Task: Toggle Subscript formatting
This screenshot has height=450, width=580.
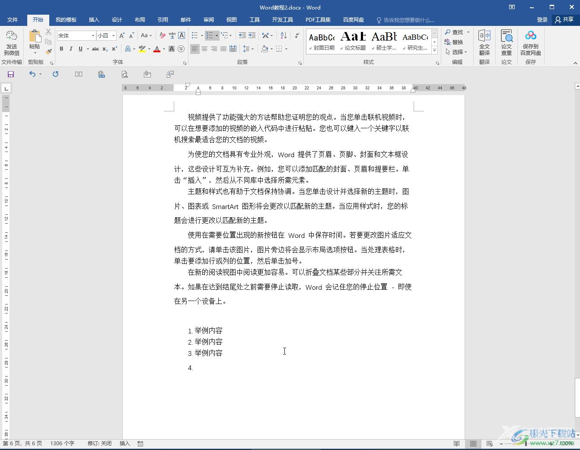Action: 105,49
